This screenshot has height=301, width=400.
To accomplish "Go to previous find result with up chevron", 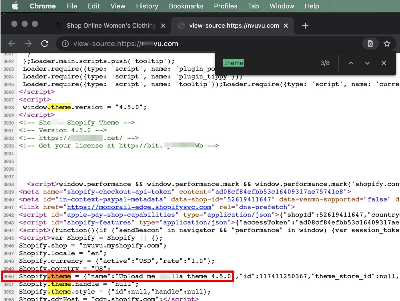I will 351,63.
